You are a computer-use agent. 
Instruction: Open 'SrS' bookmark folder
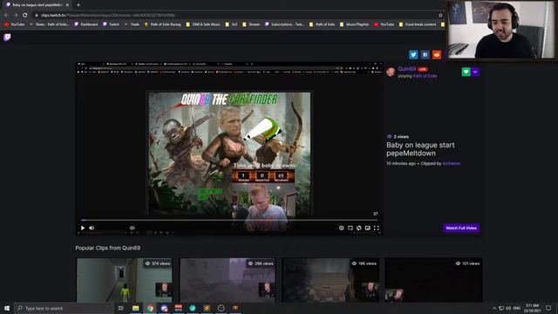[231, 24]
